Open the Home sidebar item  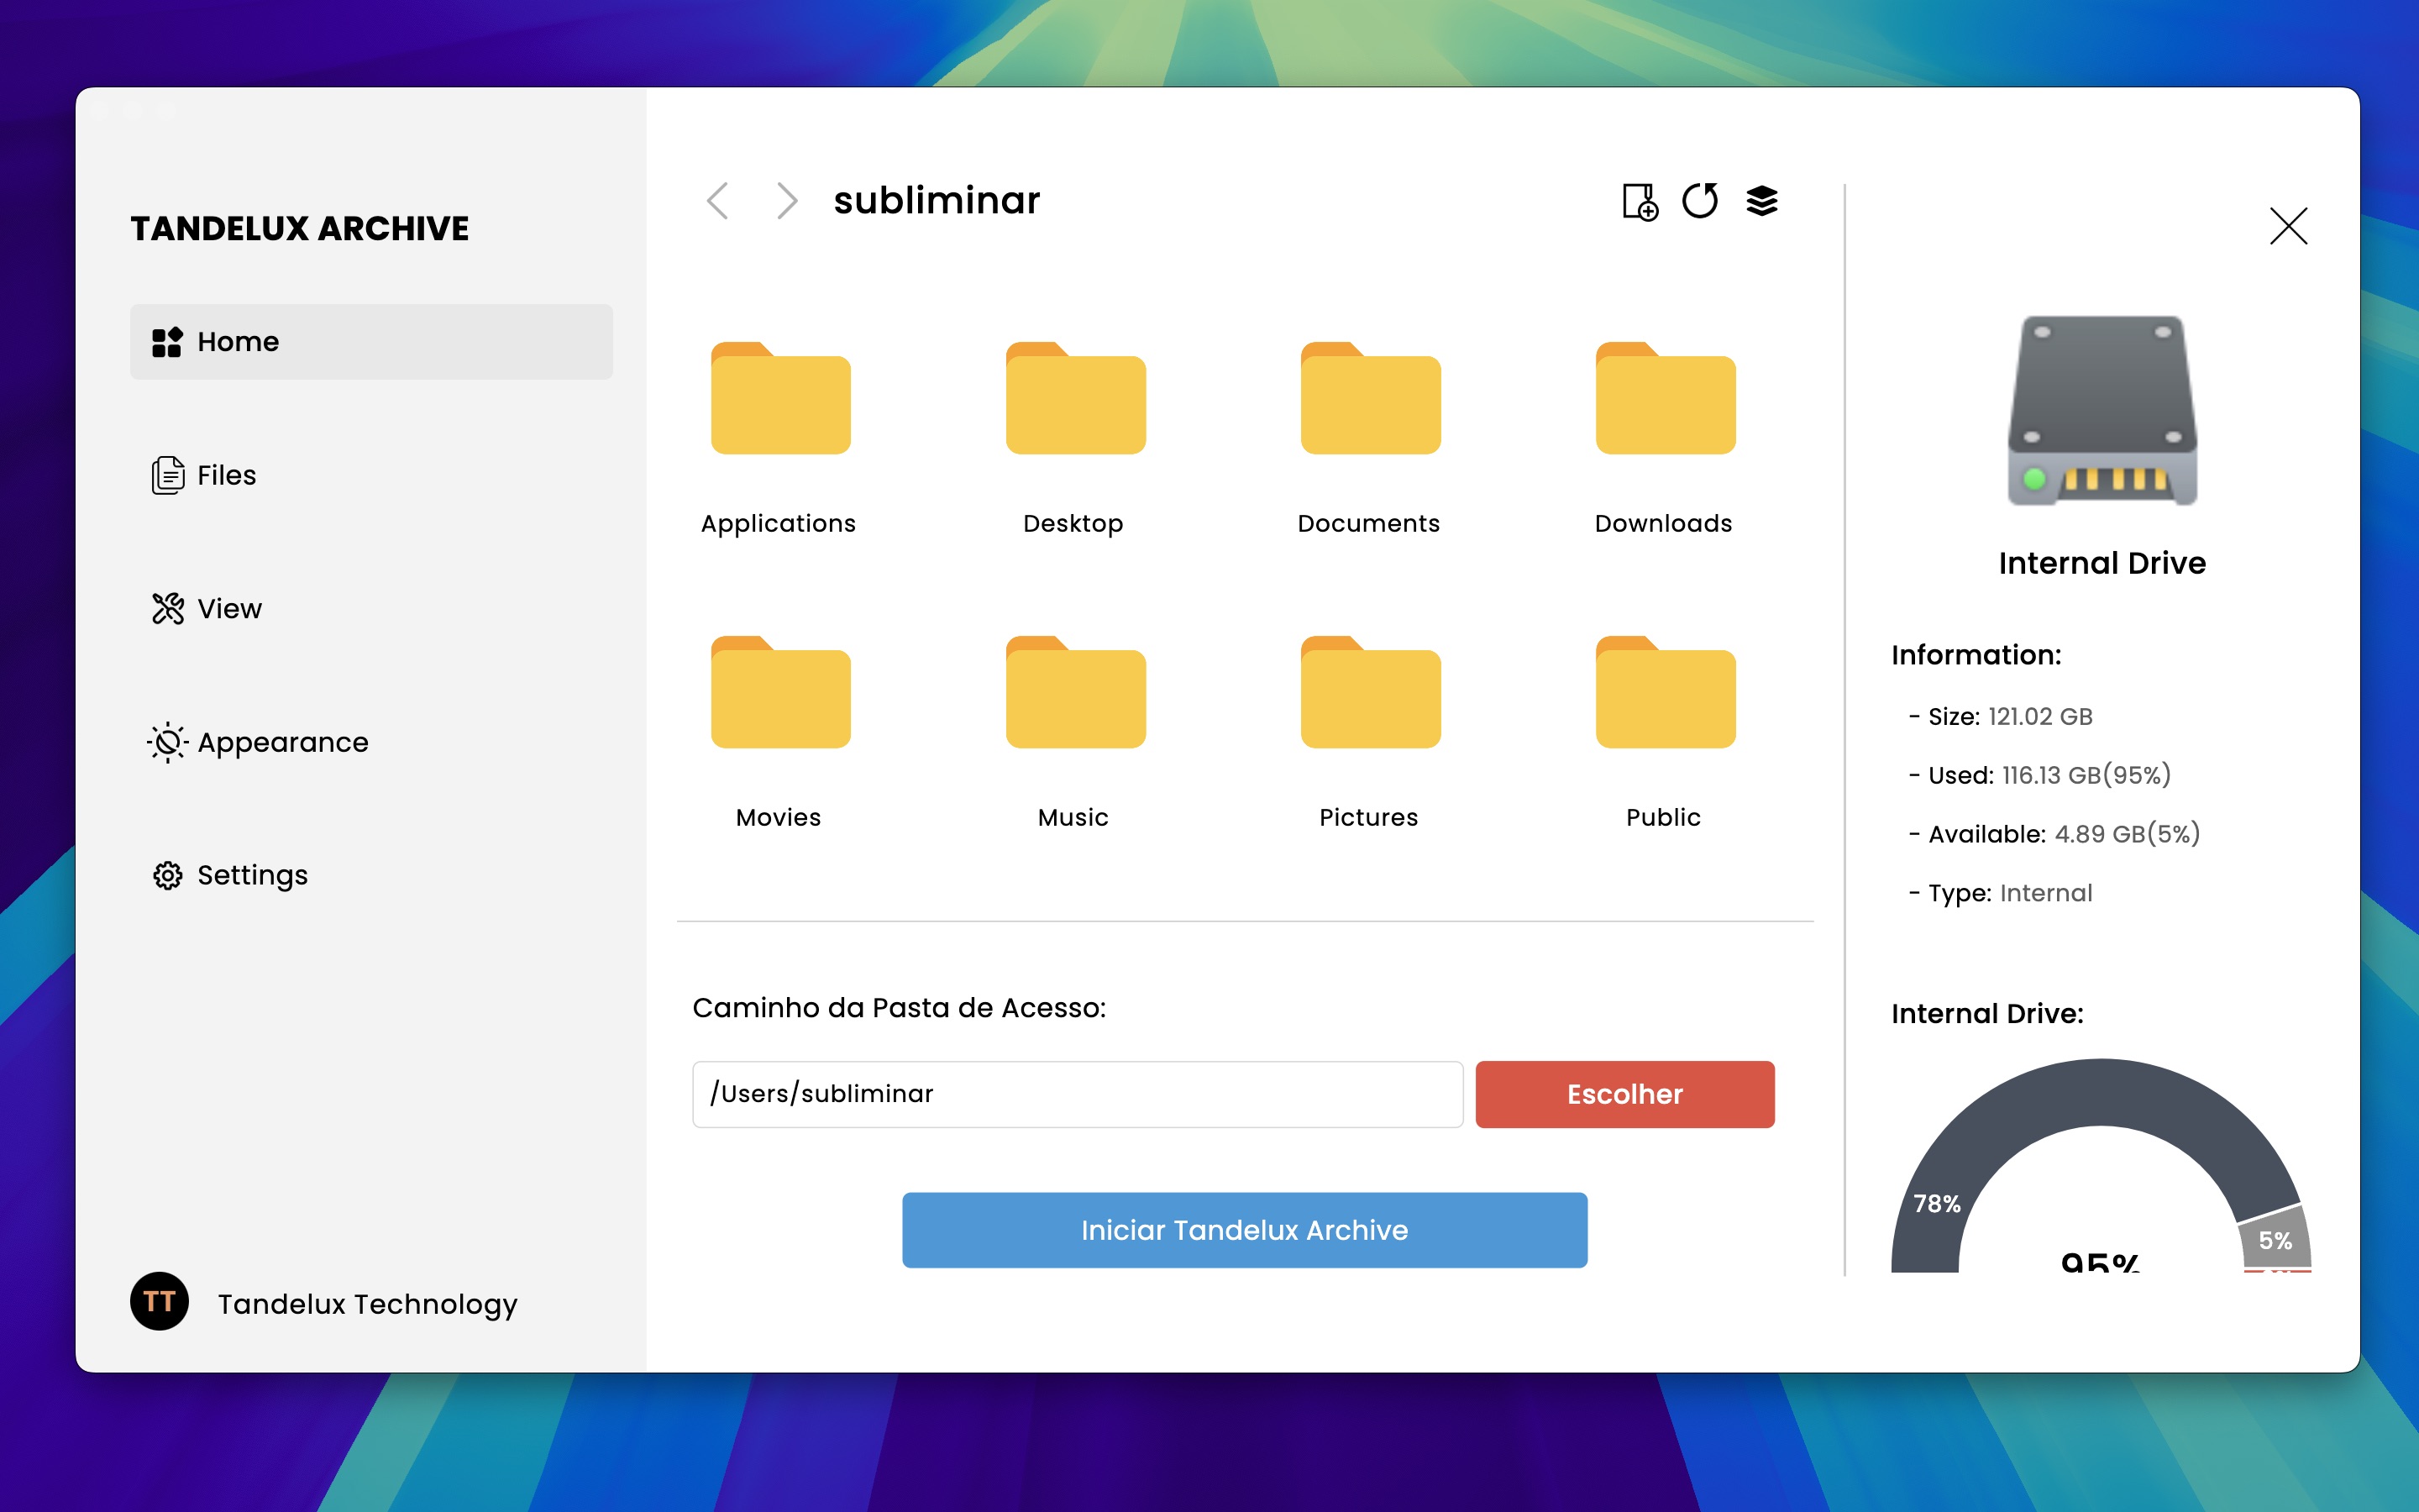pyautogui.click(x=371, y=341)
